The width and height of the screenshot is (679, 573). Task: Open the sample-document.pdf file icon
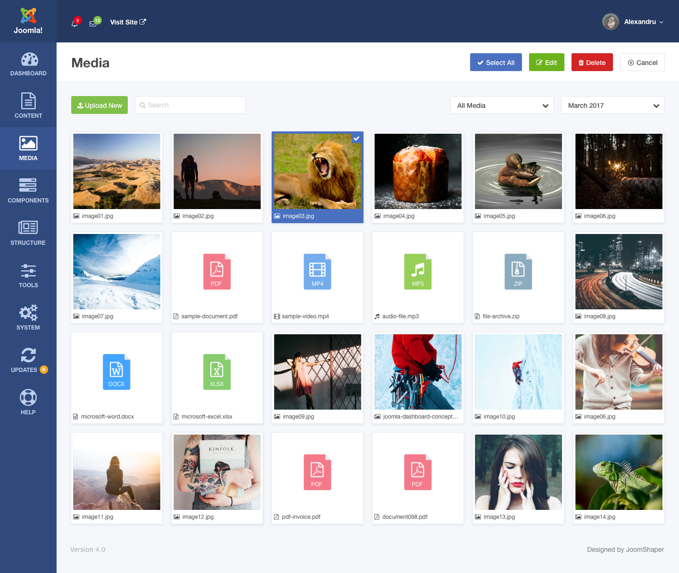(x=217, y=272)
